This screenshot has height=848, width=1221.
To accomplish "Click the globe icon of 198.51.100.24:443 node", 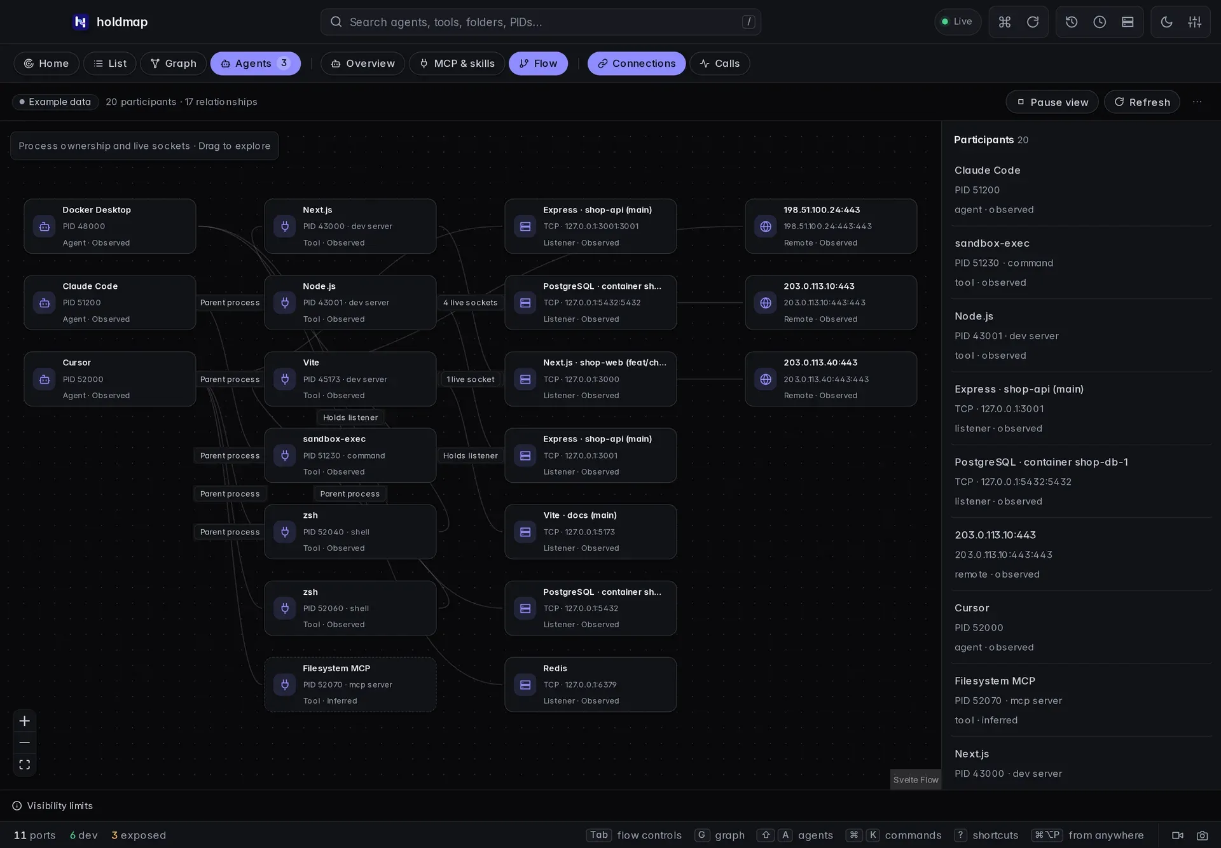I will coord(766,226).
